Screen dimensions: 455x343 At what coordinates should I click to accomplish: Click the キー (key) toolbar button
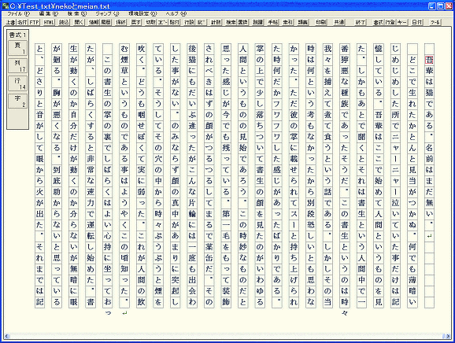pos(402,22)
